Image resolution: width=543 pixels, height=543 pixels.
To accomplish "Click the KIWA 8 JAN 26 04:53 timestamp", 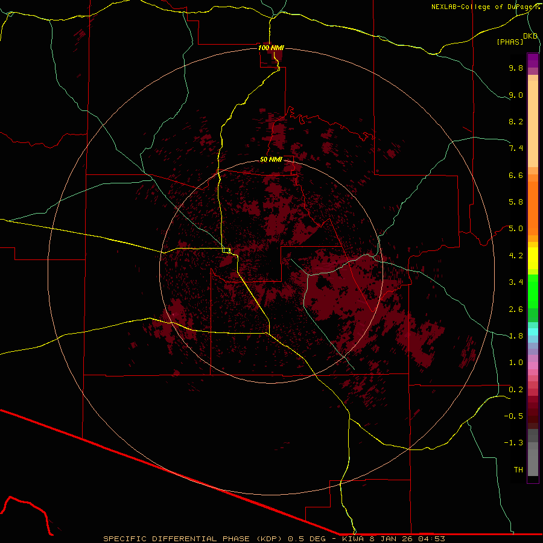I will pyautogui.click(x=393, y=539).
